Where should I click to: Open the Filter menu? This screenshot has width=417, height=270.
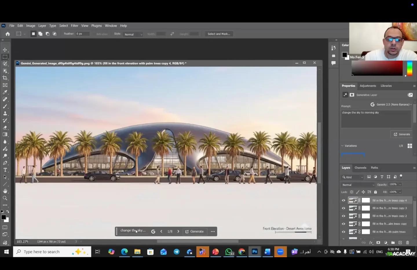click(x=74, y=25)
